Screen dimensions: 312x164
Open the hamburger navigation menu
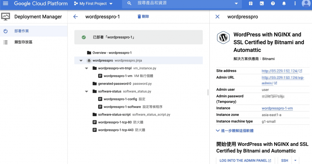5,3
